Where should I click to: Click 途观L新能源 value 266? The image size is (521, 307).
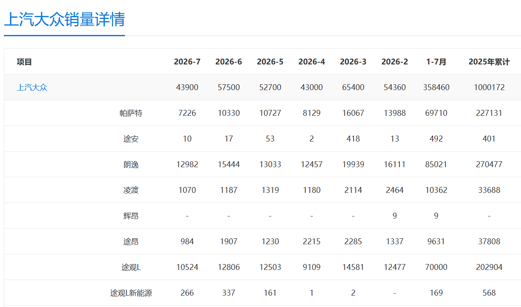pos(187,293)
